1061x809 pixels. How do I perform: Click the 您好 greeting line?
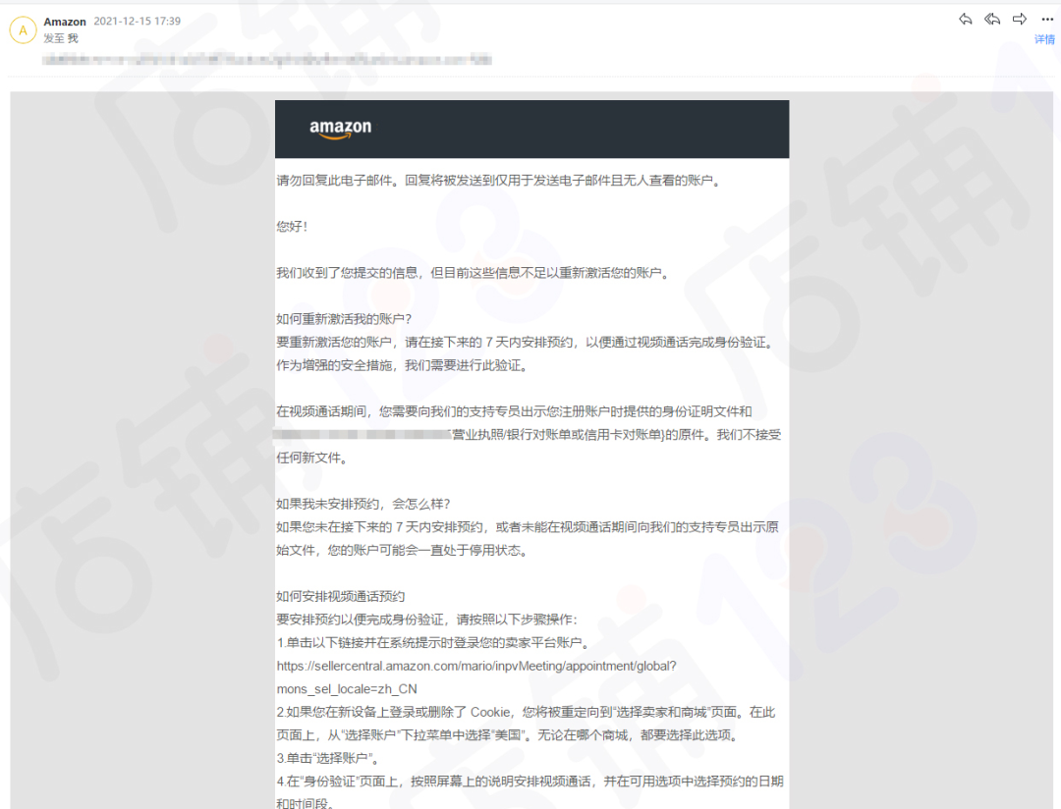click(294, 223)
